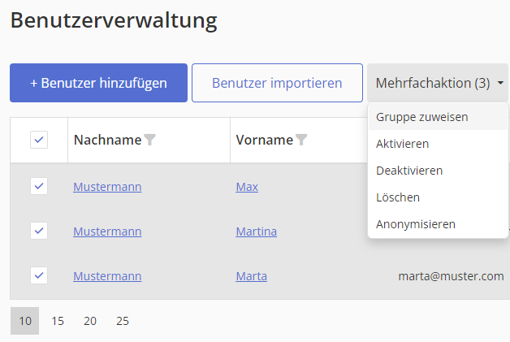Screen dimensions: 510x342
Task: Uncheck the Max Mustermann row checkbox
Action: click(39, 187)
